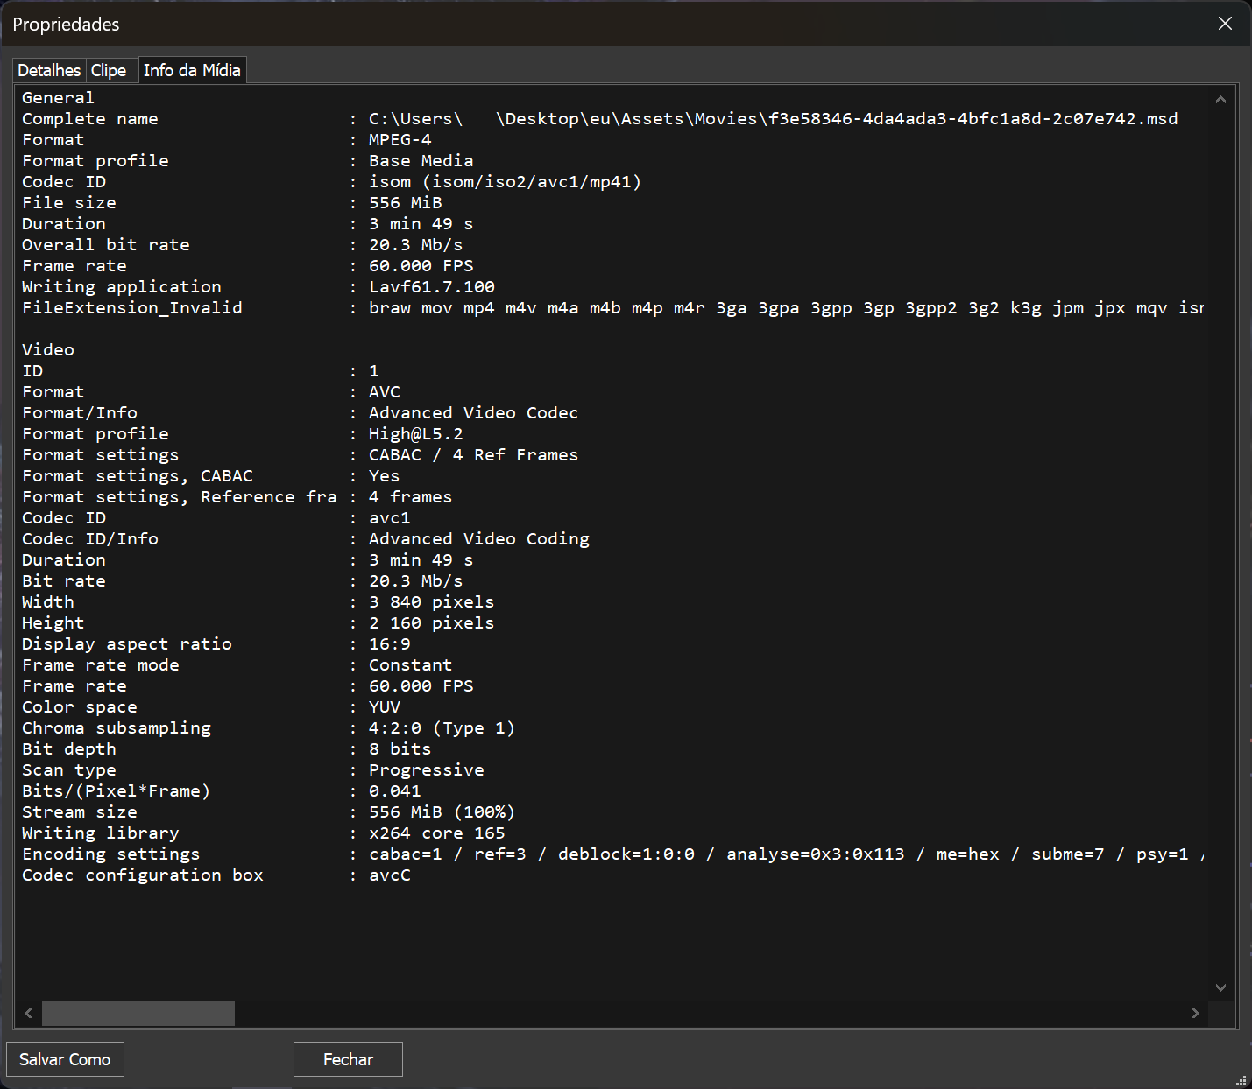The width and height of the screenshot is (1252, 1089).
Task: Click the horizontal scrollbar right arrow
Action: [x=1195, y=1013]
